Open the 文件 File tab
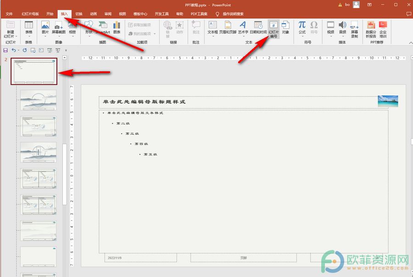 9,14
